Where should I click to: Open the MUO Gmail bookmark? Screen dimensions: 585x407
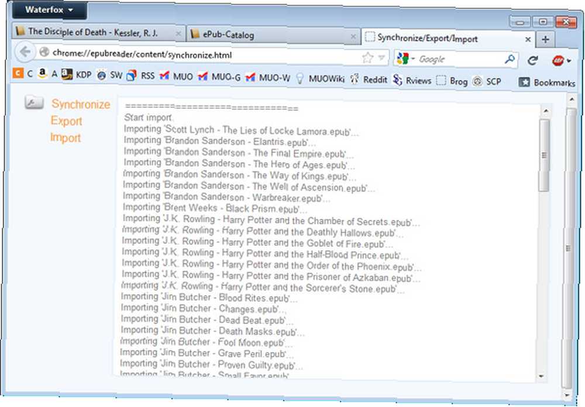176,77
